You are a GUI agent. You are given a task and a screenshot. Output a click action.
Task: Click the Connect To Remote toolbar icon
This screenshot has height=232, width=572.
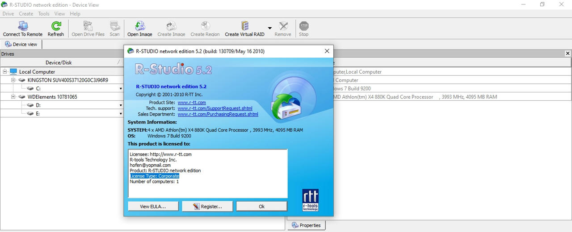[x=23, y=29]
